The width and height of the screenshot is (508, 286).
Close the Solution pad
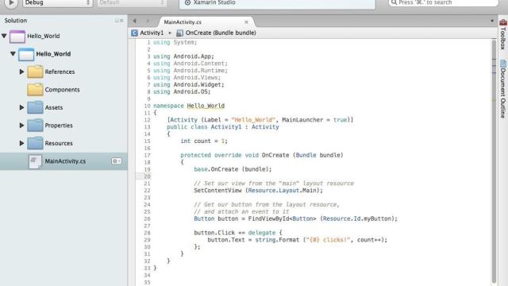click(121, 21)
